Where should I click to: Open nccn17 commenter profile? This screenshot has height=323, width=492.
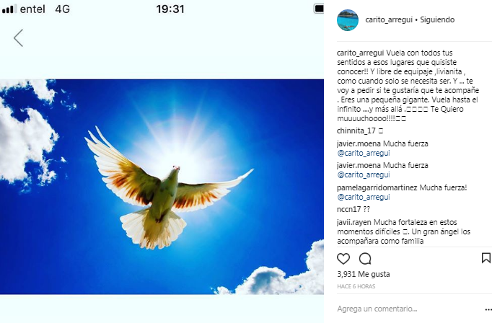348,209
